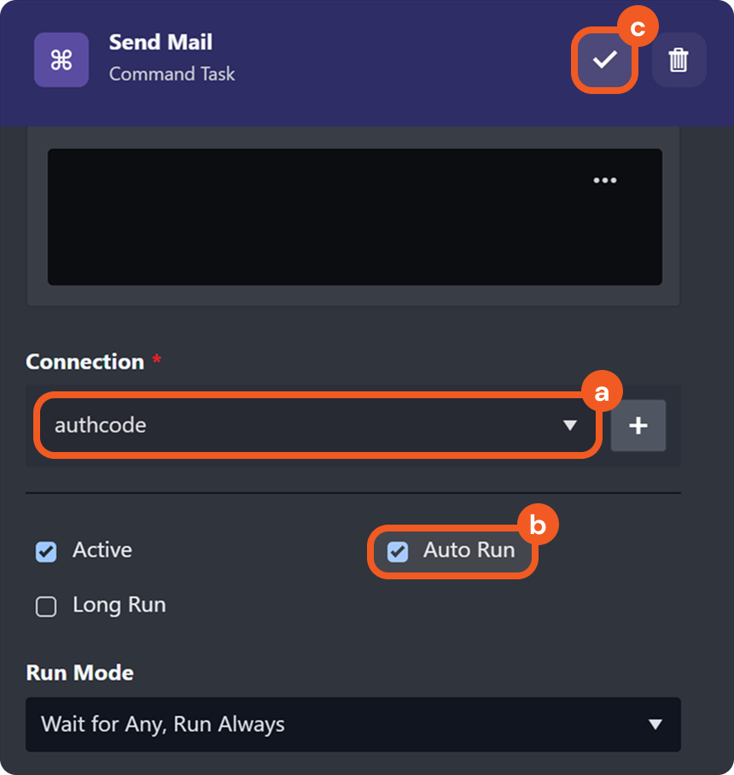Click the orange 'c' annotation badge

coord(637,28)
